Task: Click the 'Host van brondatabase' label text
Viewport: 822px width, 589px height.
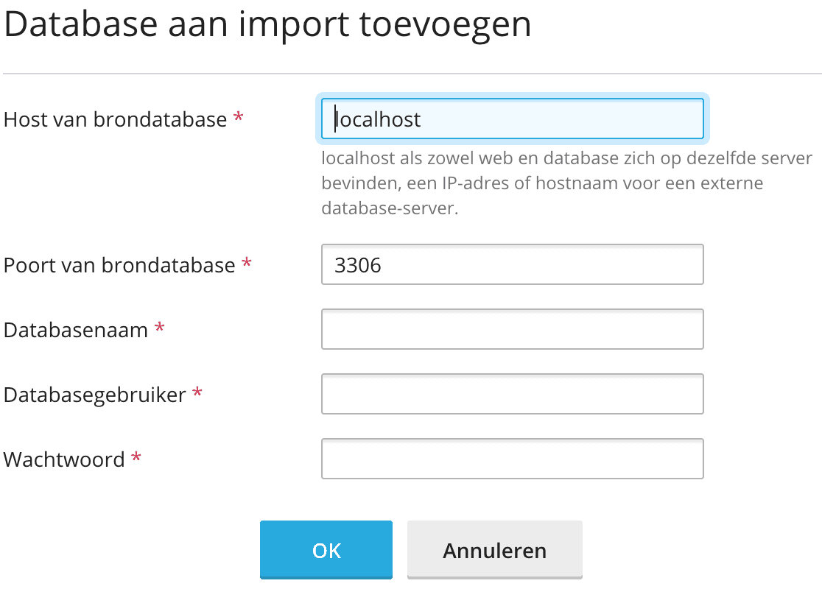Action: 115,119
